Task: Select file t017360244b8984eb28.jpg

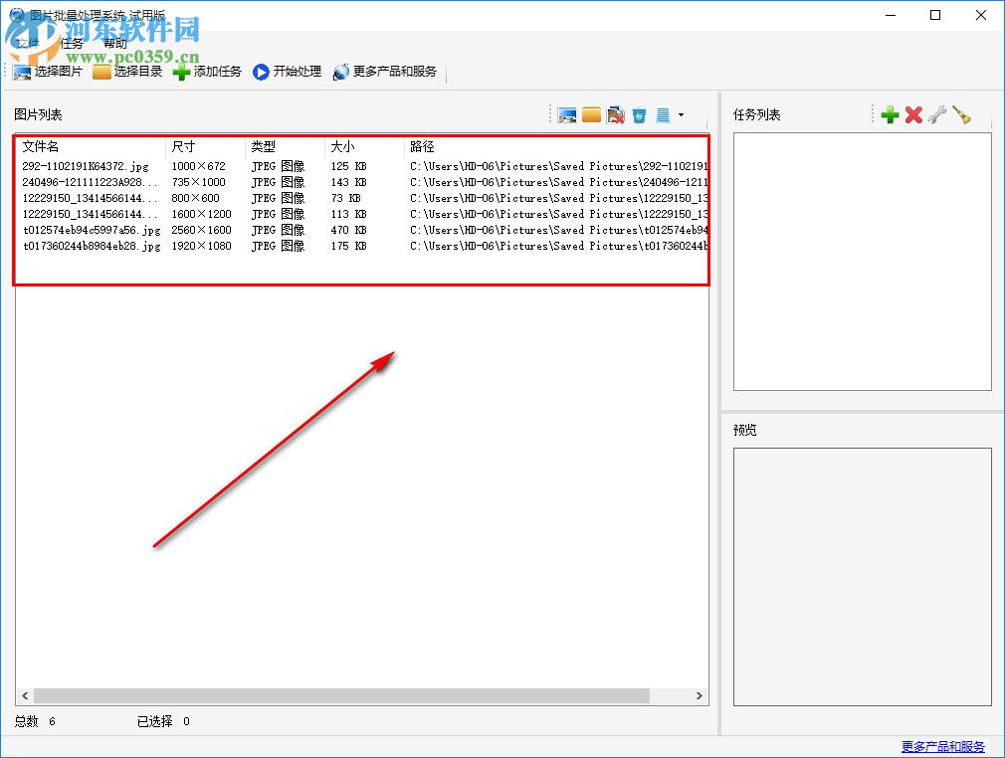Action: coord(92,246)
